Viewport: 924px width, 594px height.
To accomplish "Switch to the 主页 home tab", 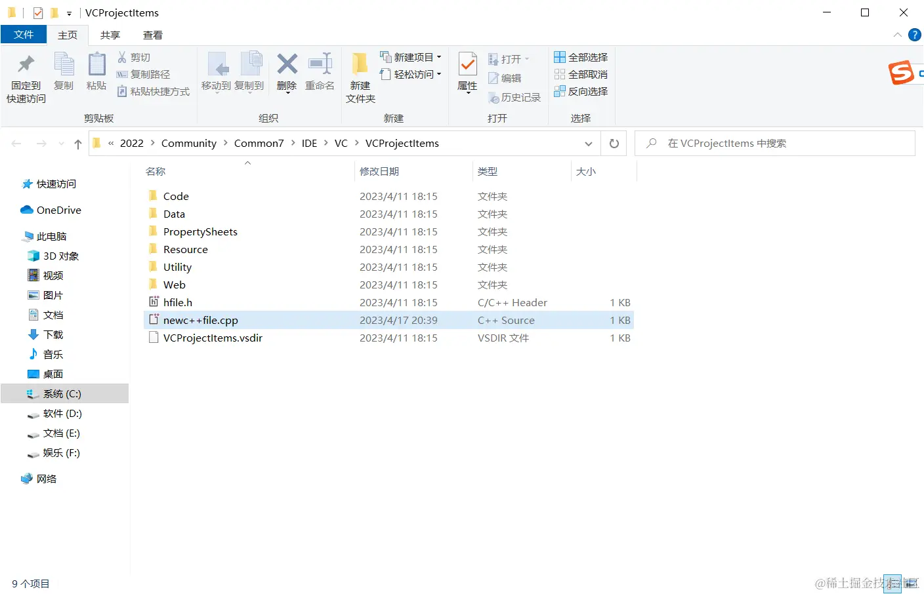I will coord(68,35).
